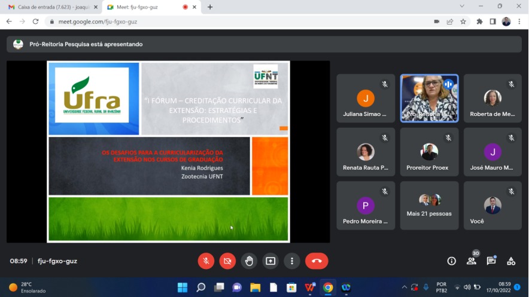
Task: Open a new browser tab
Action: point(210,7)
